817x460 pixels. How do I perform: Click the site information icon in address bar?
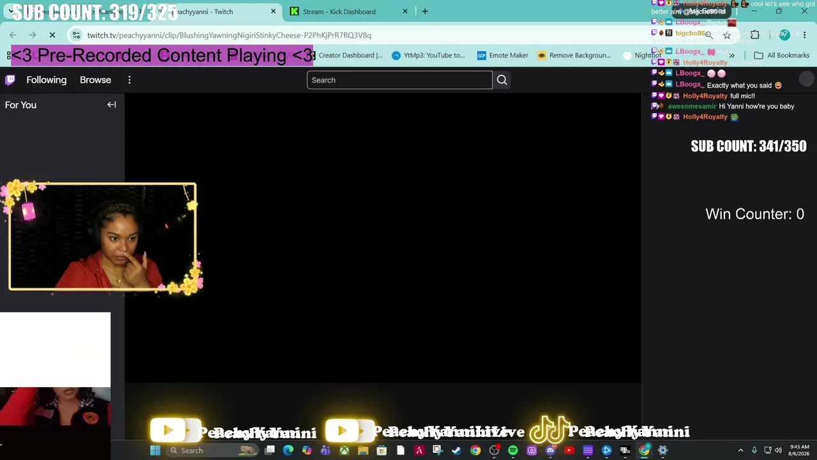pyautogui.click(x=76, y=35)
